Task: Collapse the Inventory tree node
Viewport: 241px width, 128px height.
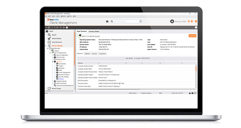Action: [53, 62]
